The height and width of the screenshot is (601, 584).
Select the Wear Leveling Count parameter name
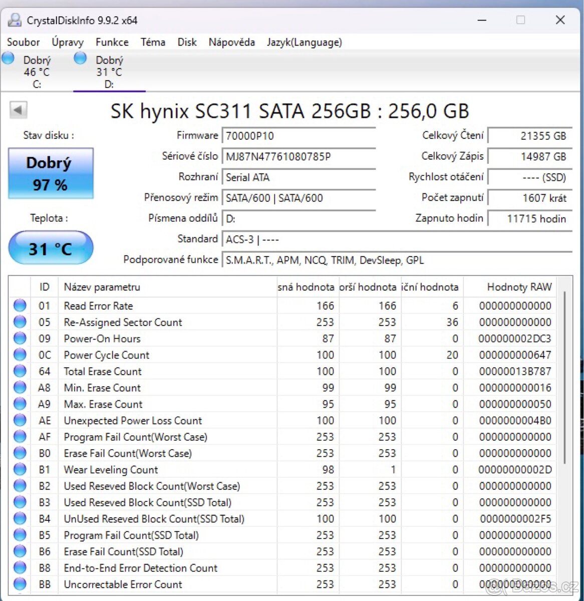[111, 470]
